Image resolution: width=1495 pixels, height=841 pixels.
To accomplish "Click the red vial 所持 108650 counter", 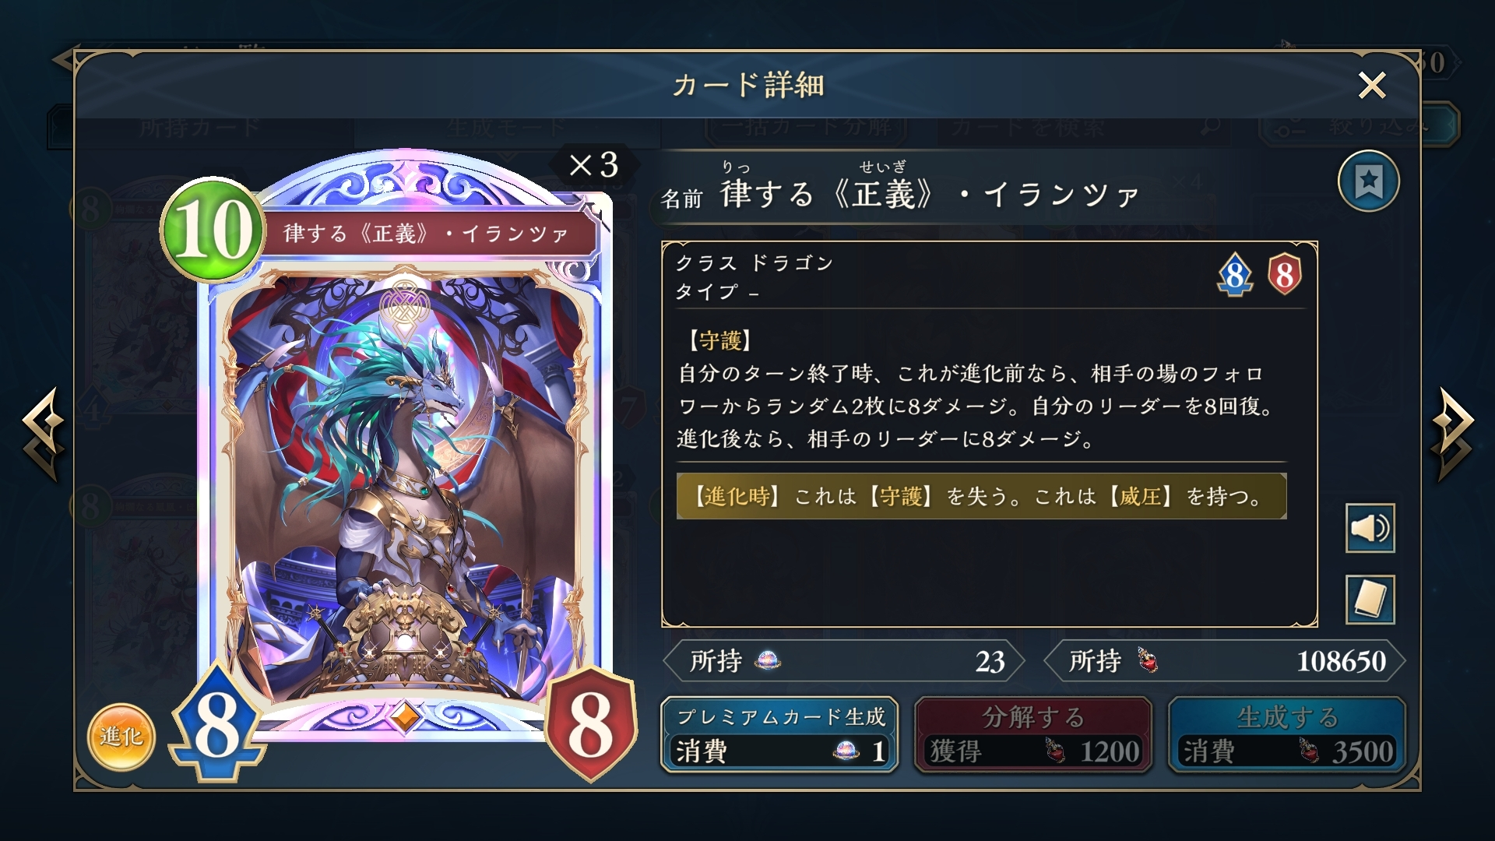I will (1224, 661).
